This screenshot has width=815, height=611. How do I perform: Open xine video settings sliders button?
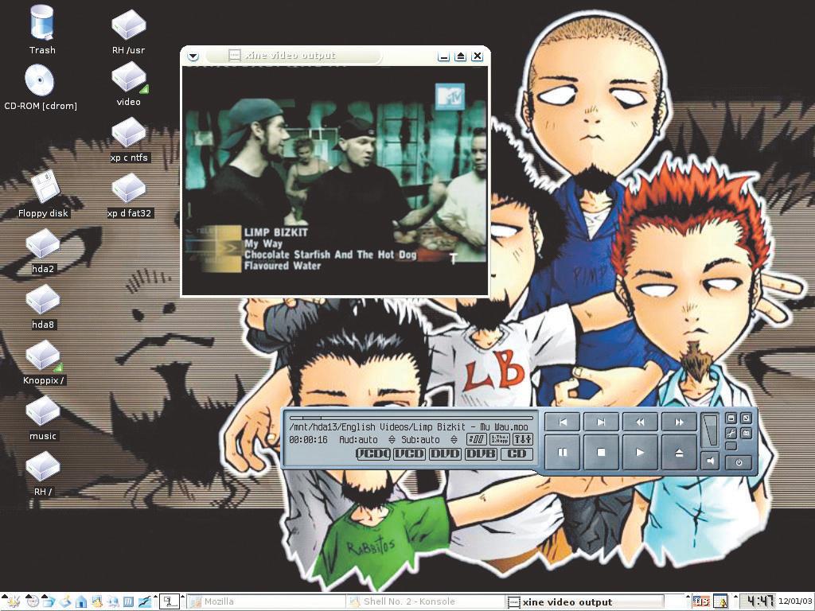[523, 439]
